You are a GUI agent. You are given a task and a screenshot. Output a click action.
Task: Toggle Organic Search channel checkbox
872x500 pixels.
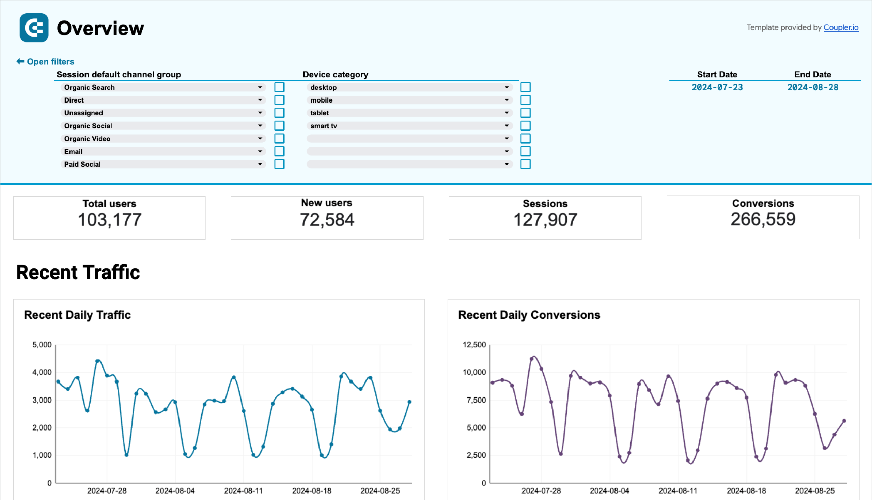point(280,87)
